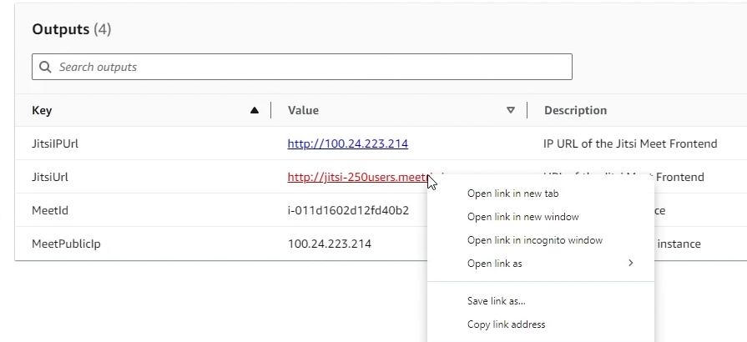
Task: Click the MeetId instance value i-011d1602d12fd40b2
Action: [x=348, y=210]
